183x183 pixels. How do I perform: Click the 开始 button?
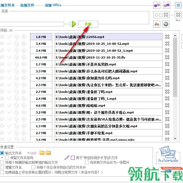pyautogui.click(x=88, y=24)
